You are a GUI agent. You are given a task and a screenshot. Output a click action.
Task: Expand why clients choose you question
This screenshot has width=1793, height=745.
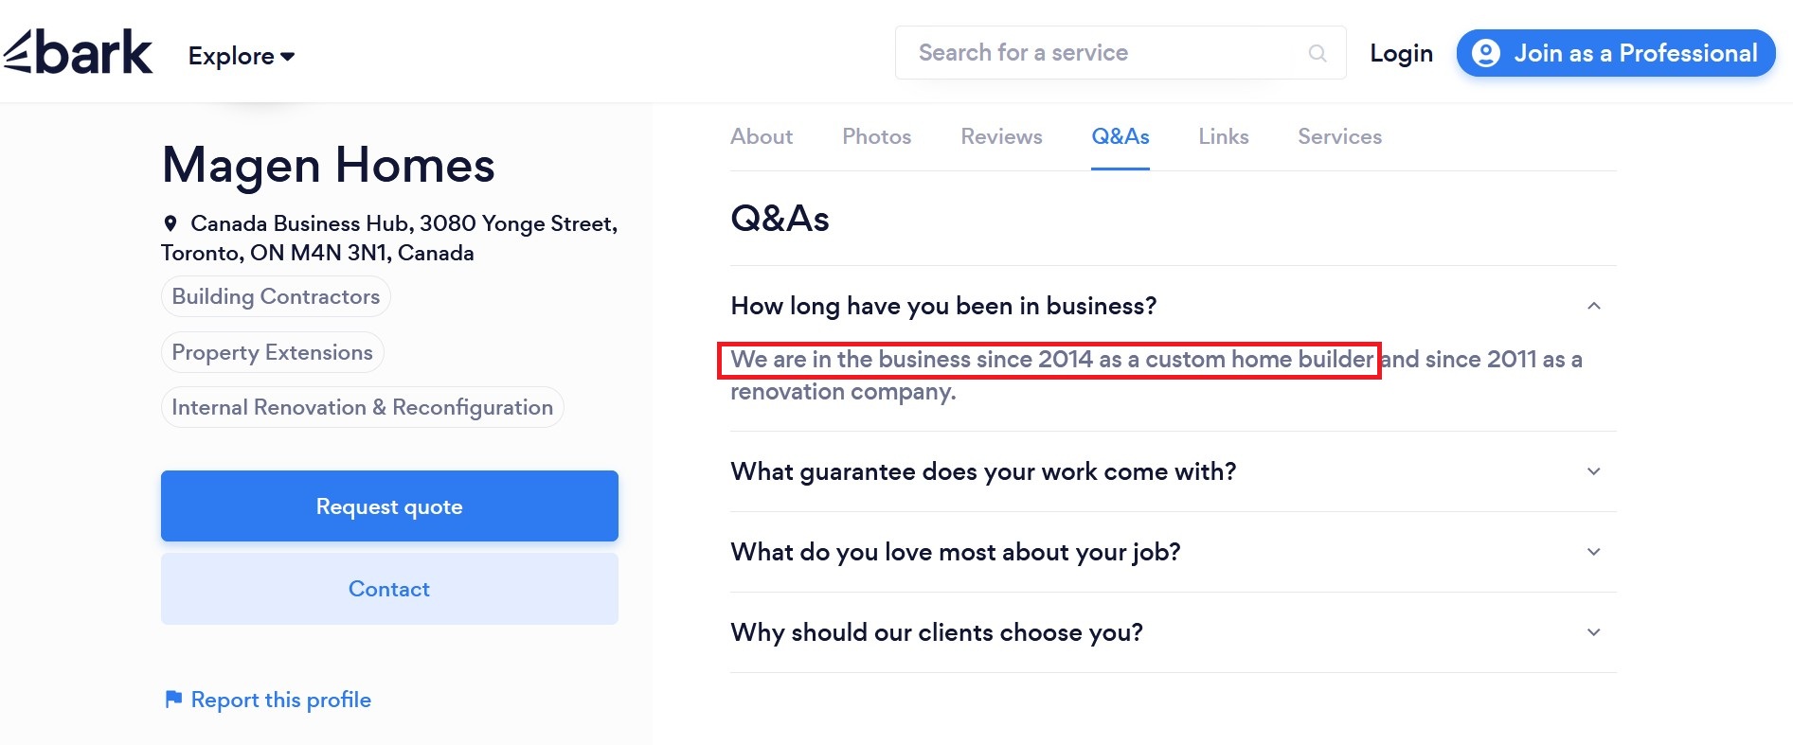point(1593,632)
